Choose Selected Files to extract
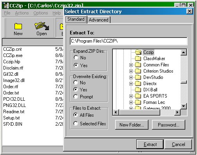 [x=76, y=123]
